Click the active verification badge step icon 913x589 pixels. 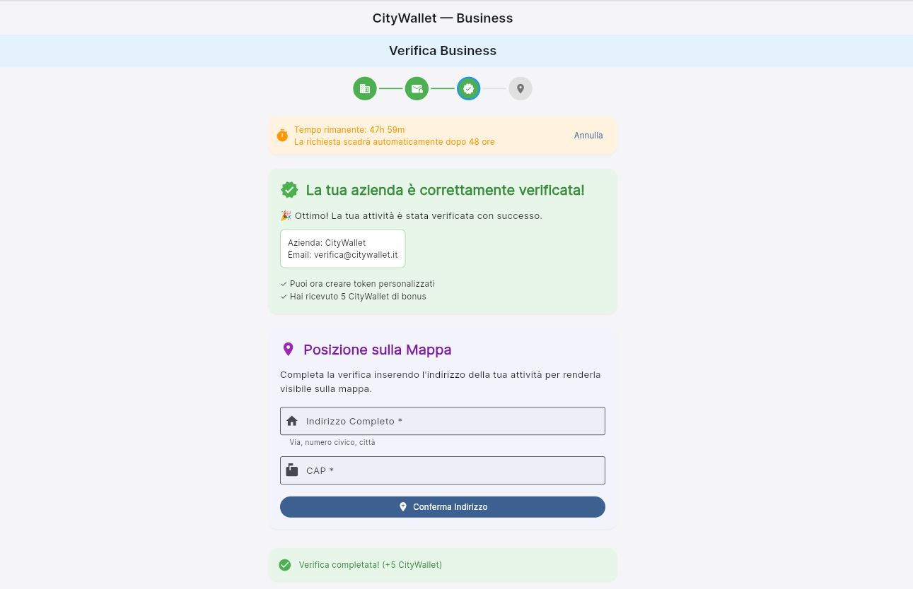coord(468,88)
